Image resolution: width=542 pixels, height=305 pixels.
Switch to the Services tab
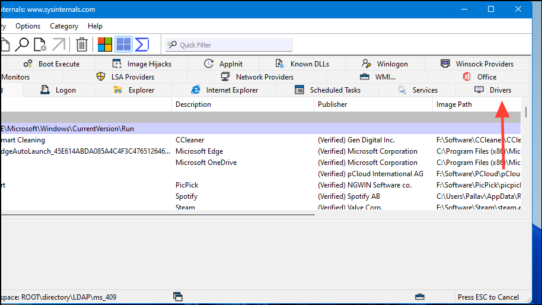pyautogui.click(x=417, y=90)
